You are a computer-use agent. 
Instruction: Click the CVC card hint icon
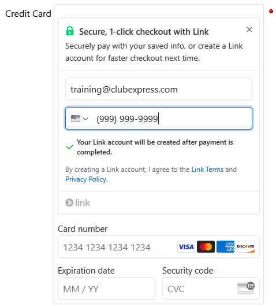point(246,288)
